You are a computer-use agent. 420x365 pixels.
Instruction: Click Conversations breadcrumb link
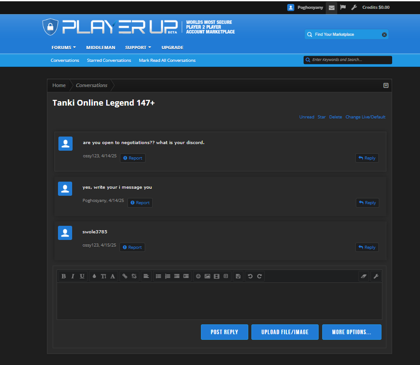tap(92, 85)
